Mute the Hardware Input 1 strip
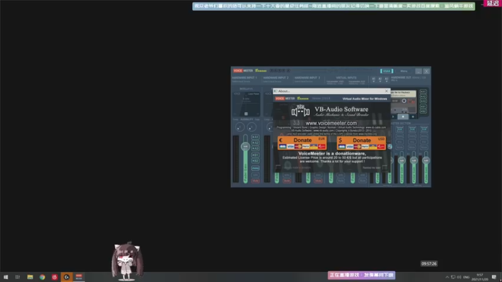Image resolution: width=502 pixels, height=282 pixels. tap(255, 181)
